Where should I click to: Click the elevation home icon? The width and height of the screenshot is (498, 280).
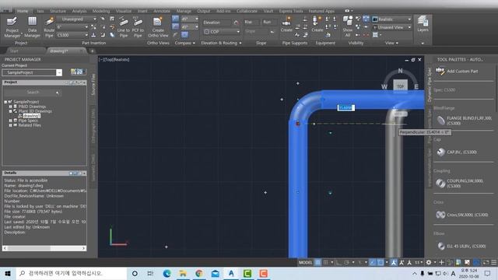(x=236, y=23)
